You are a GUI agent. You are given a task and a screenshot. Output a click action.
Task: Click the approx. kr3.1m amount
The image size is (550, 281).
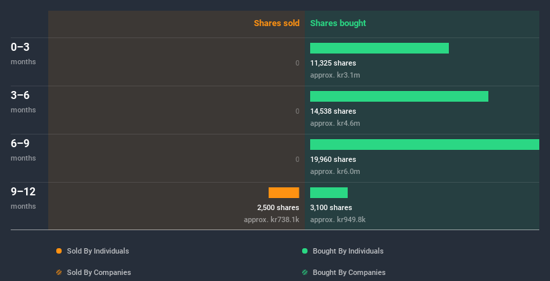click(335, 76)
